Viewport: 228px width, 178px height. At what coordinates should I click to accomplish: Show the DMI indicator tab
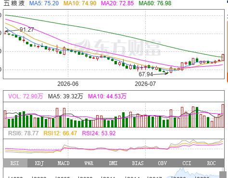point(113,163)
